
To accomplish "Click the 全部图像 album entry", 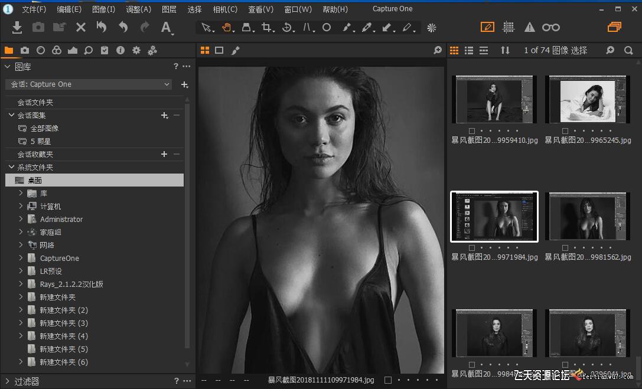I will tap(44, 128).
